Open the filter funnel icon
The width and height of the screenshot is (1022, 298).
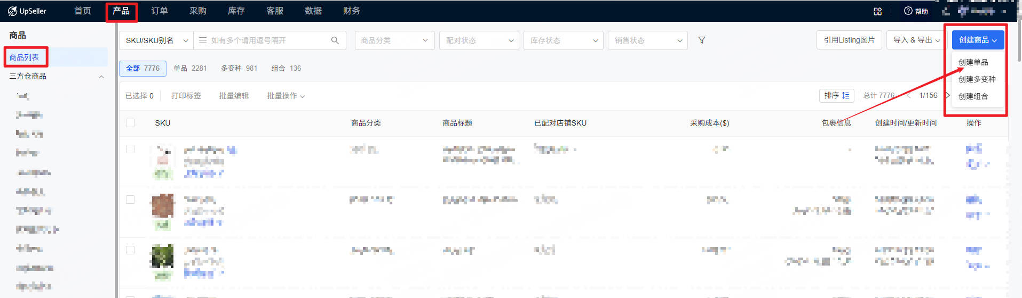[x=702, y=40]
